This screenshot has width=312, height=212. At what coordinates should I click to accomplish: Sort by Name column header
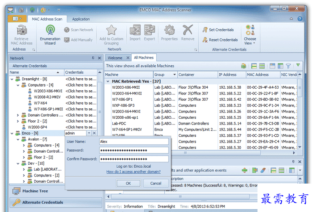click(x=36, y=72)
